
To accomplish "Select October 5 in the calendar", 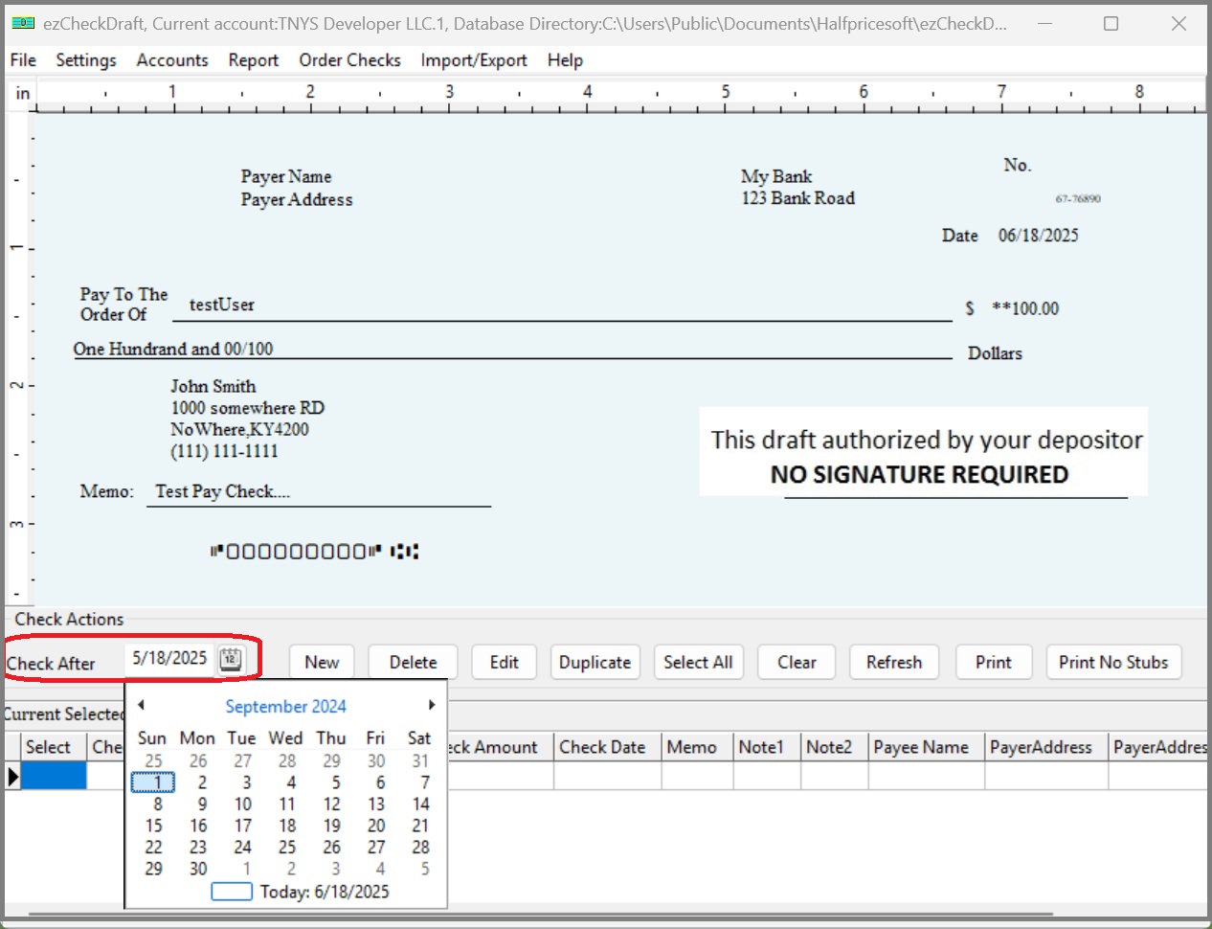I will pos(425,869).
